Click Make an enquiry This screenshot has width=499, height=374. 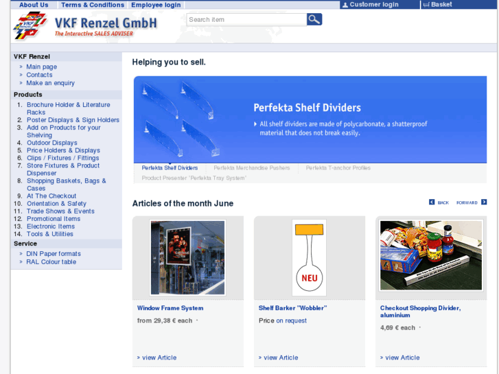[50, 83]
